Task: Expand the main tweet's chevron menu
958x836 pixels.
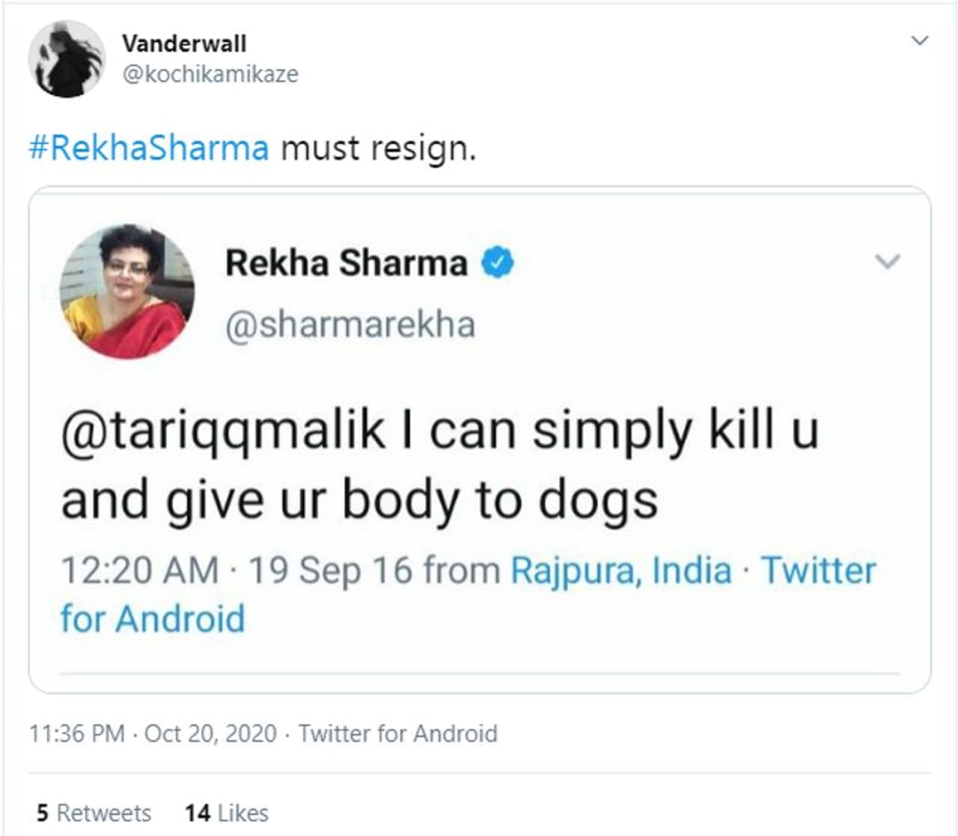Action: 919,40
